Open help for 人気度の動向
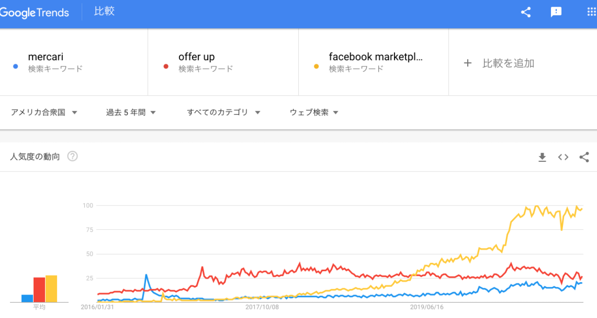This screenshot has width=597, height=318. (x=72, y=156)
